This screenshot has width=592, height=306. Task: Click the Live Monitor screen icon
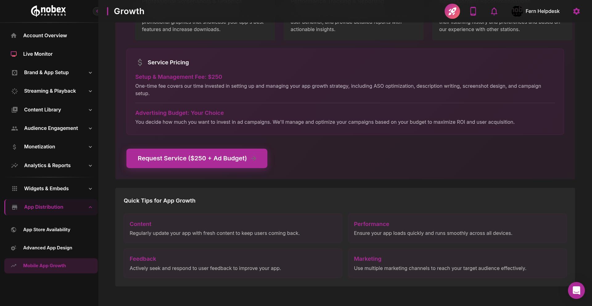coord(14,54)
